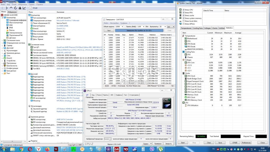
Task: Switch to Избранное tab in AIDA64
Action: [12, 12]
